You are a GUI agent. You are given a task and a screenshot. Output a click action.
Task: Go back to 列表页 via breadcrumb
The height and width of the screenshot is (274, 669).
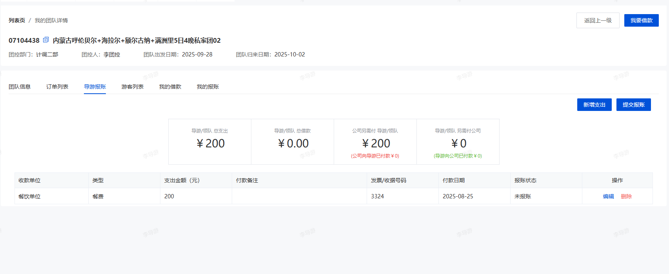[17, 20]
